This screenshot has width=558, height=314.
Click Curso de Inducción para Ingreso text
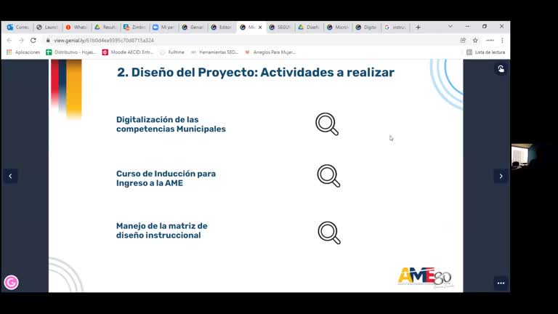click(166, 178)
